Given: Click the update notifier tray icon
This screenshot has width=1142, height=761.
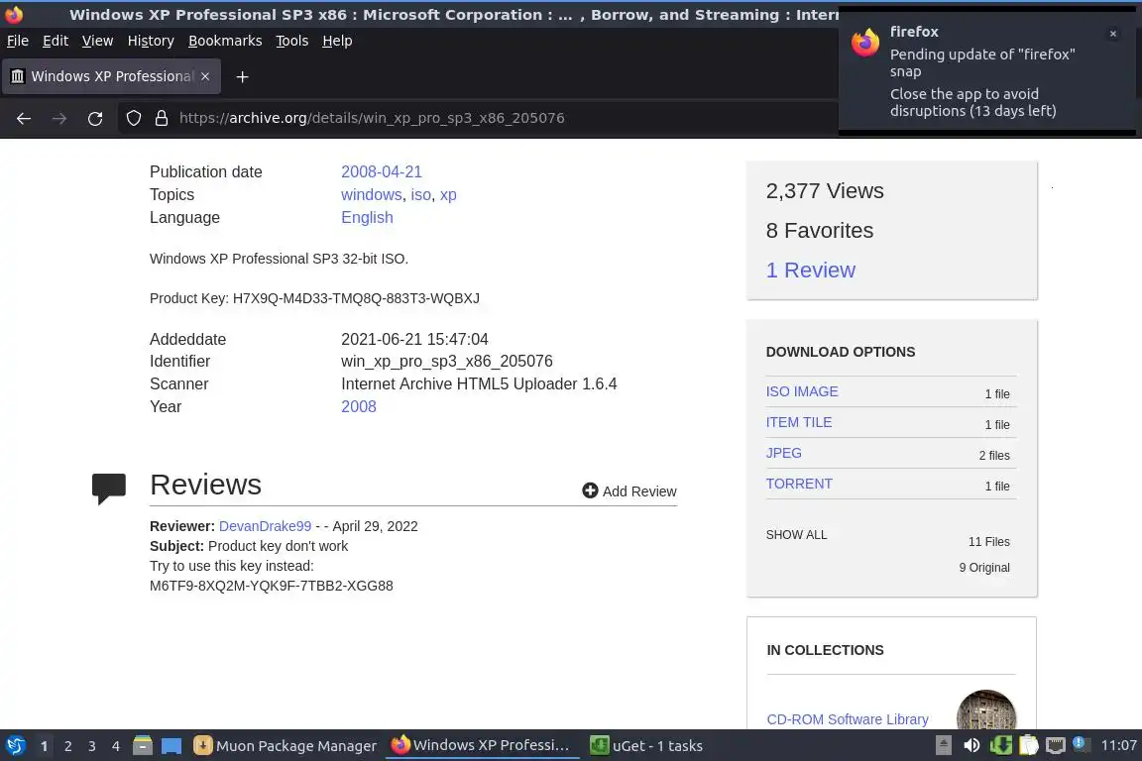Looking at the screenshot, I should coord(1082,744).
